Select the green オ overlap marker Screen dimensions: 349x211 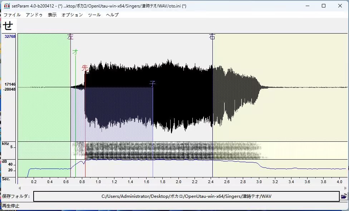coord(75,52)
